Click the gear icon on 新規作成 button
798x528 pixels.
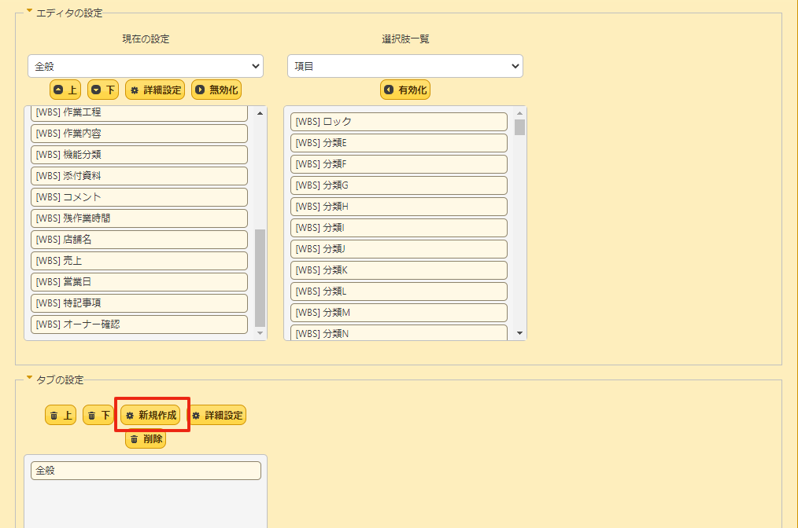pos(128,415)
